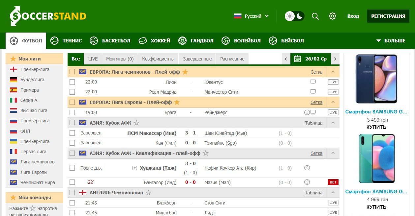Viewport: 415px width, 216px height.
Task: Check the ПСМ Макассар match checkbox
Action: pyautogui.click(x=72, y=133)
